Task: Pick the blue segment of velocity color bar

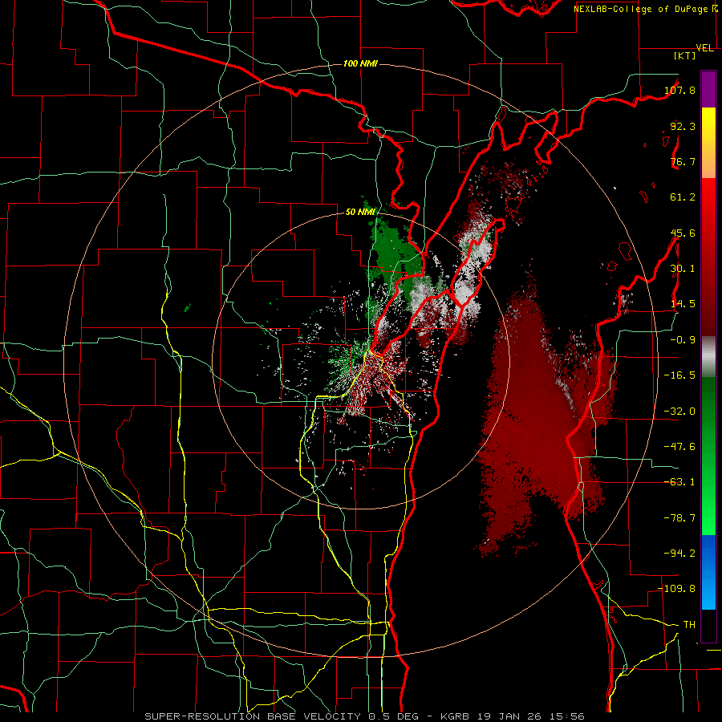Action: coord(708,572)
